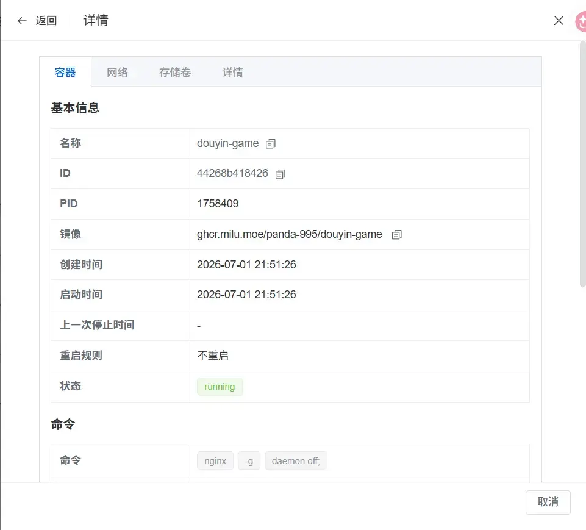The image size is (586, 530).
Task: Click the 重启规则 row label
Action: 81,356
